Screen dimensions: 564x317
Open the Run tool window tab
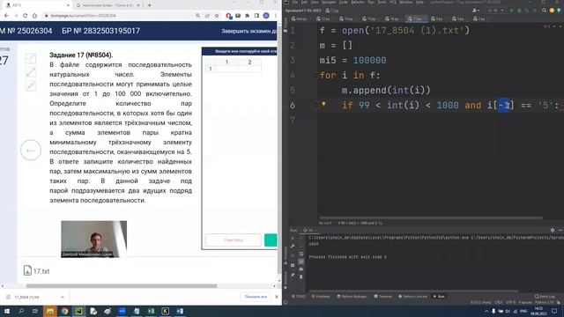[439, 297]
